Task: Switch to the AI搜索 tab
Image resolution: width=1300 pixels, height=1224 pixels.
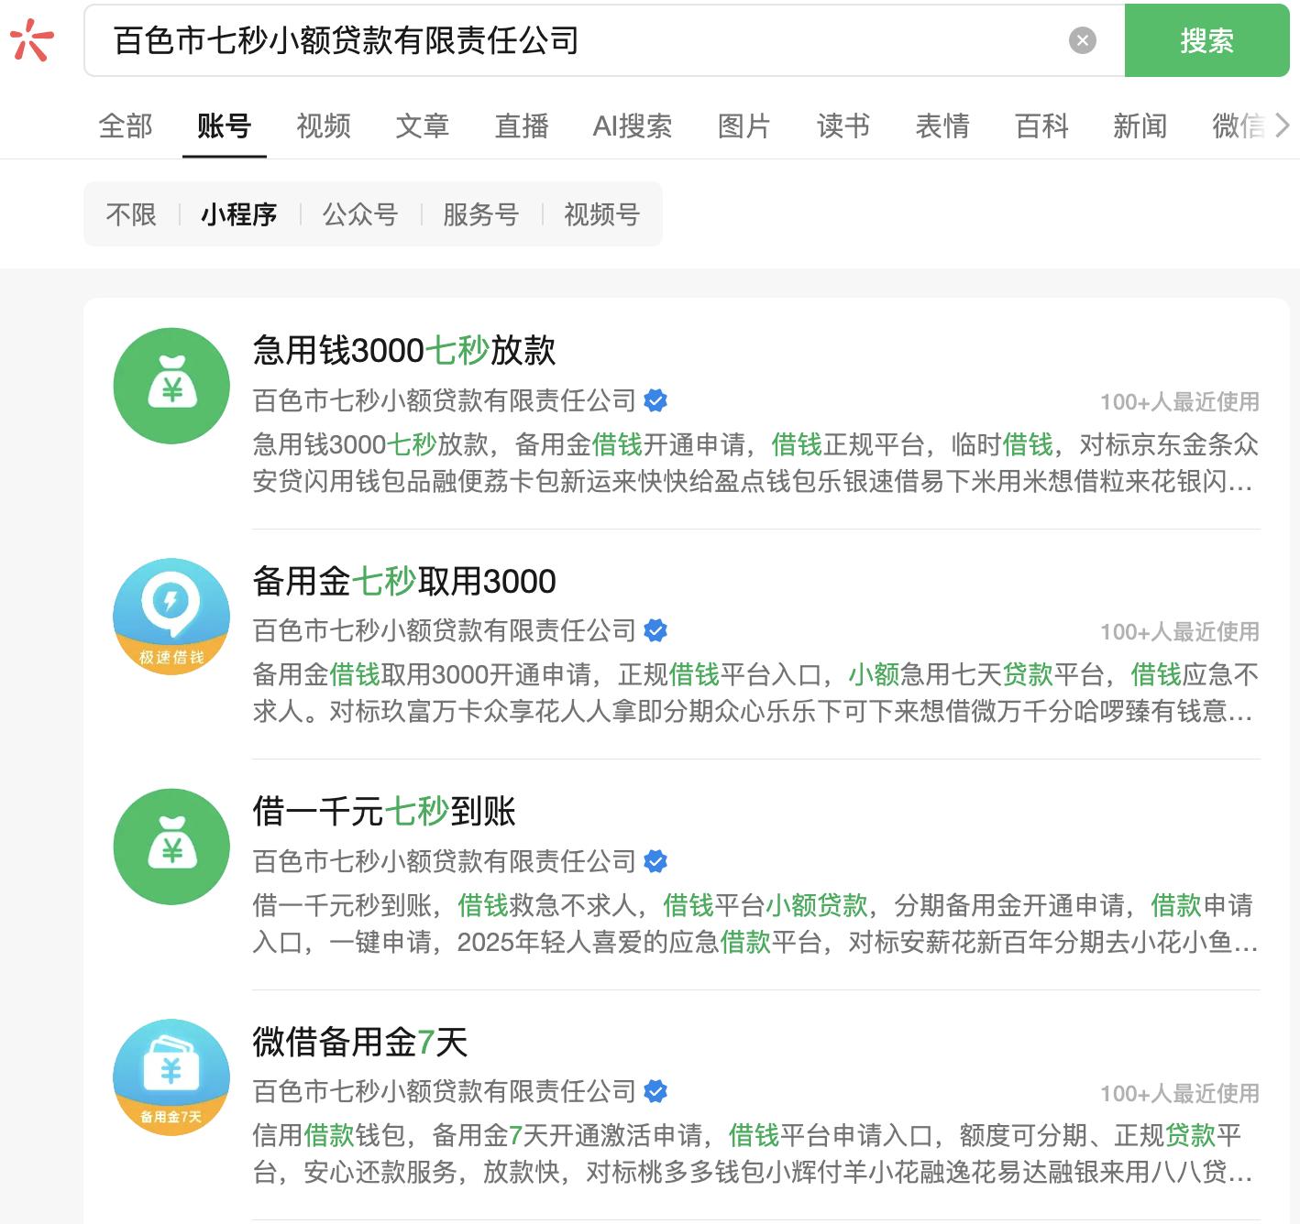Action: (x=632, y=126)
